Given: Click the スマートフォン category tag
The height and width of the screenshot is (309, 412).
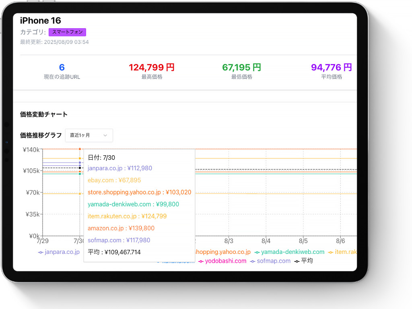Looking at the screenshot, I should pyautogui.click(x=67, y=32).
